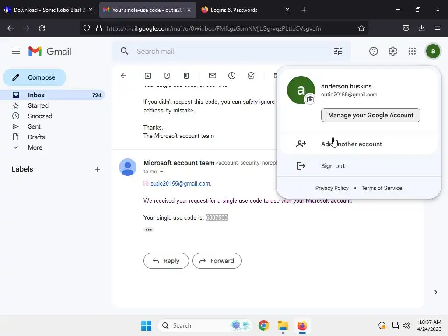Click the Firefox address bar URL
This screenshot has height=336, width=448.
[213, 28]
